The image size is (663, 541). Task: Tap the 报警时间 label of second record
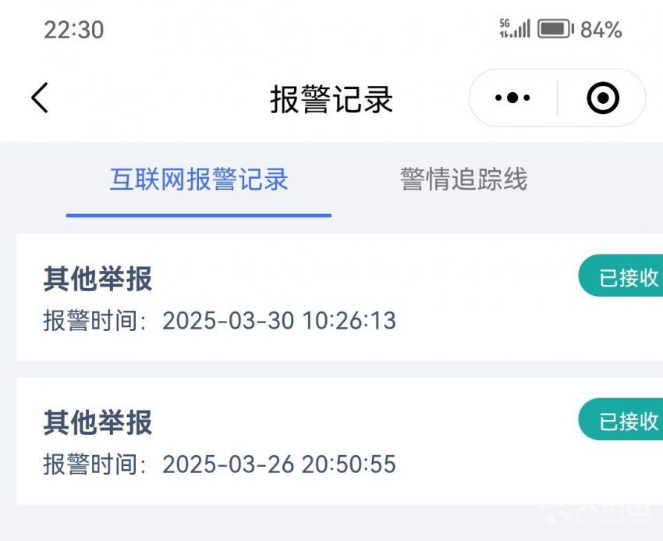[x=94, y=464]
